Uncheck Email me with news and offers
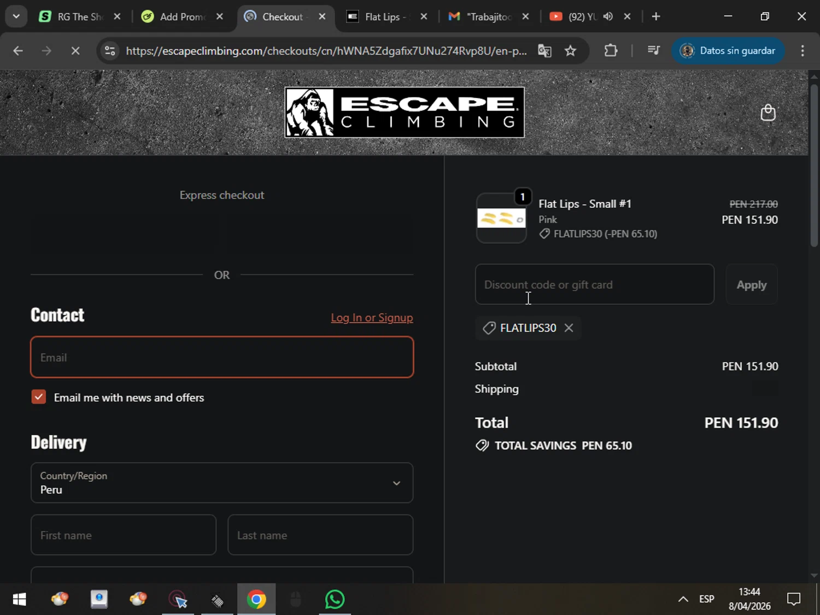Screen dimensions: 820x615 (x=39, y=397)
